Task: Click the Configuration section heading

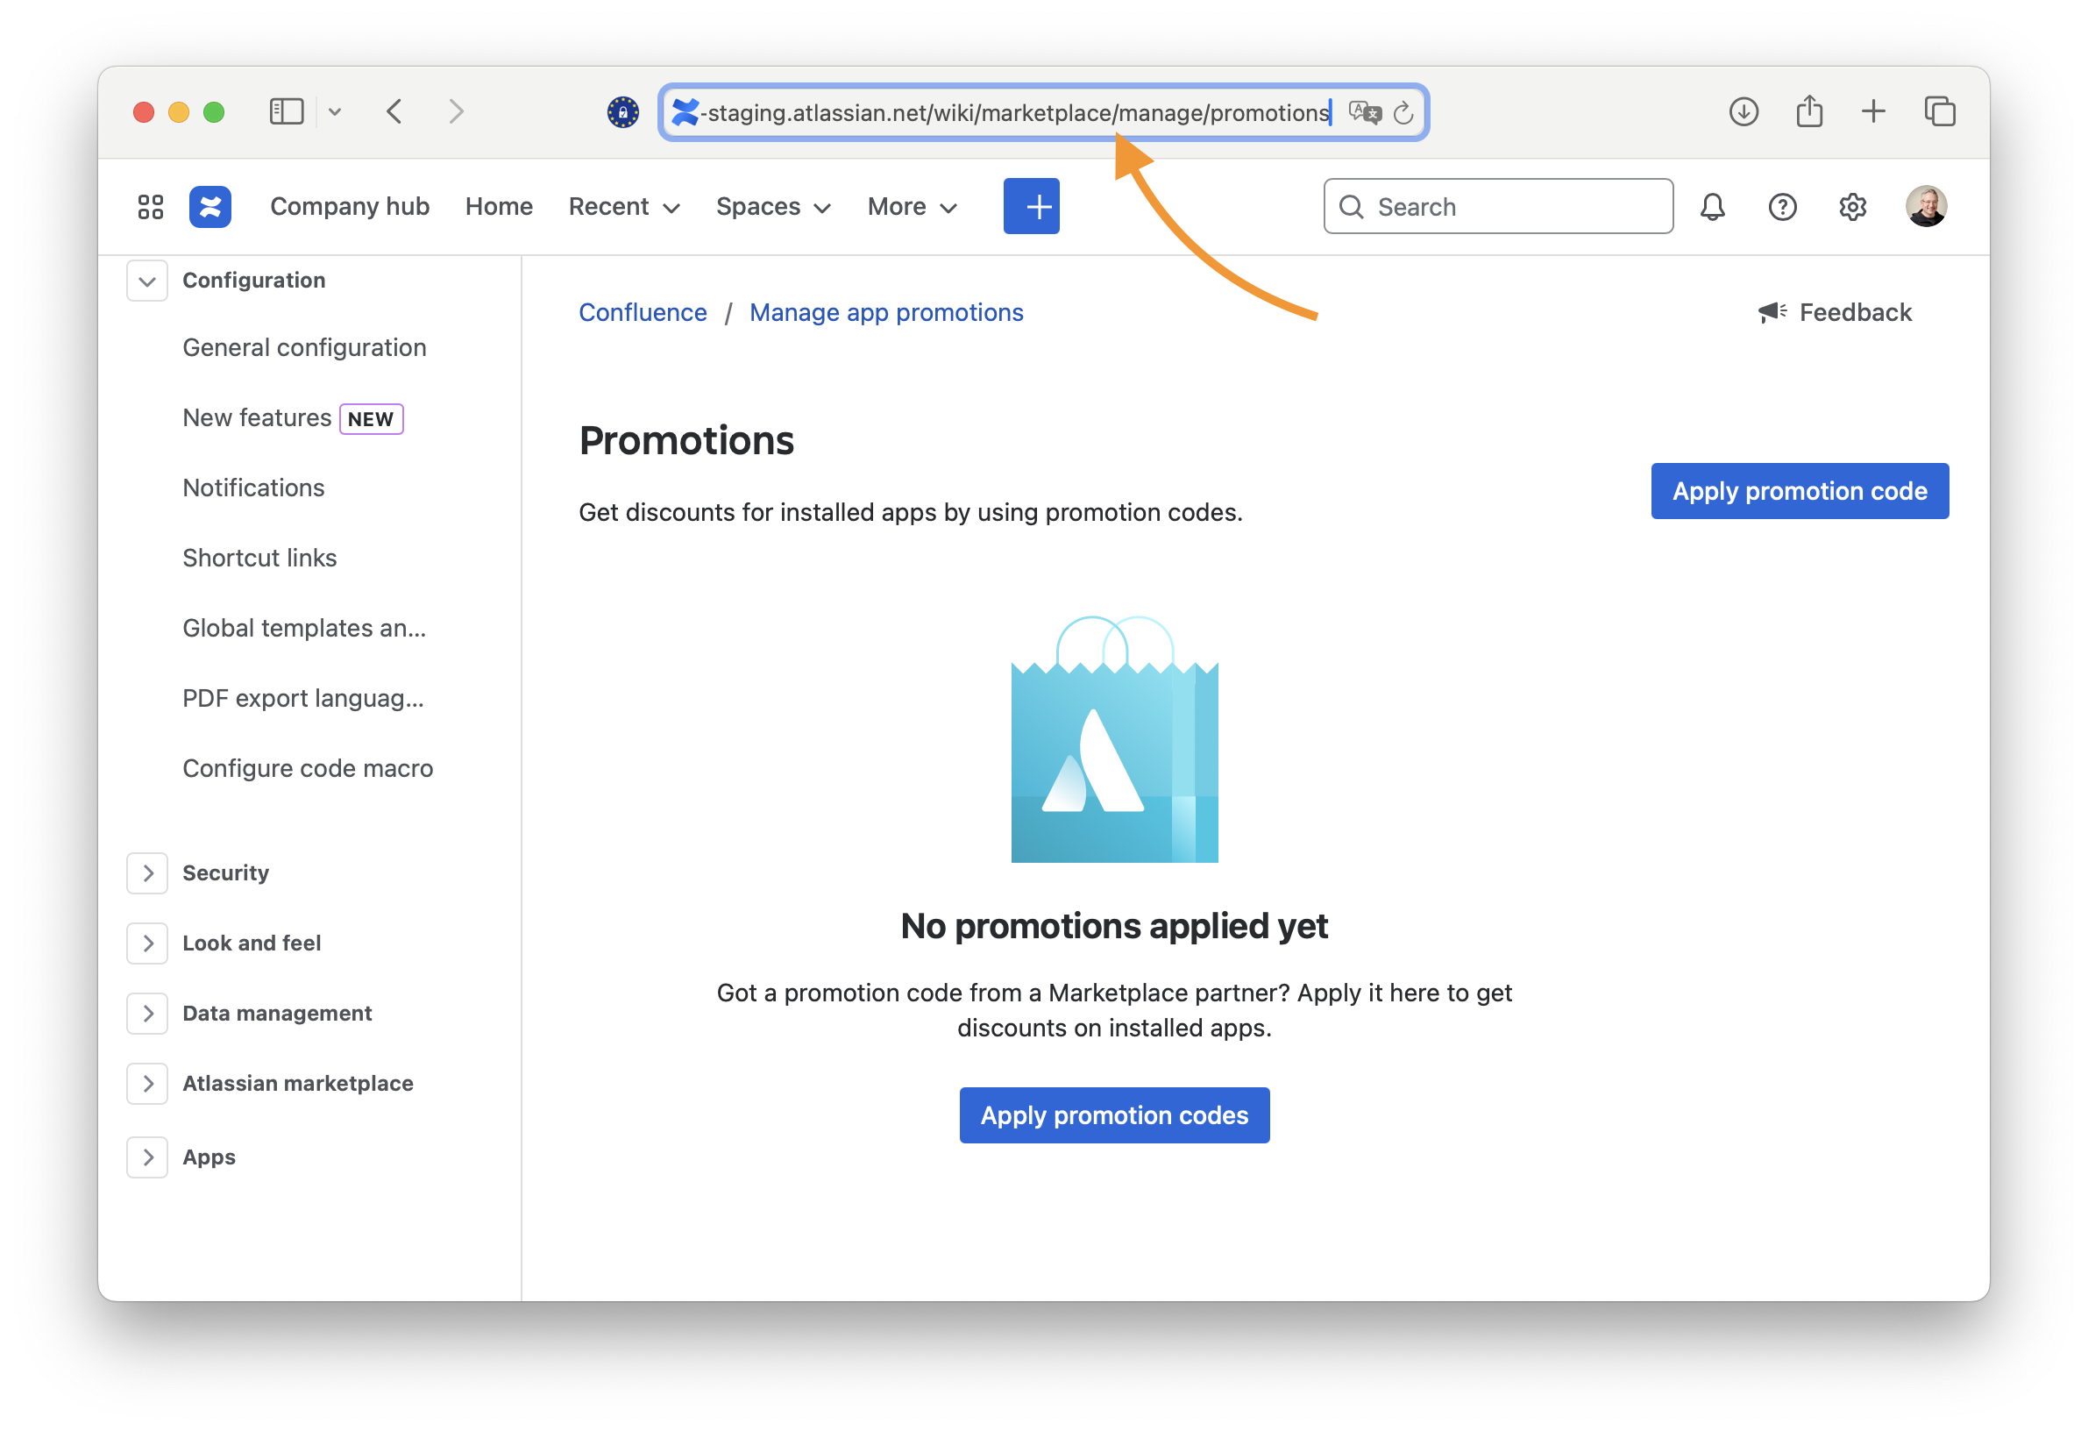Action: 253,281
